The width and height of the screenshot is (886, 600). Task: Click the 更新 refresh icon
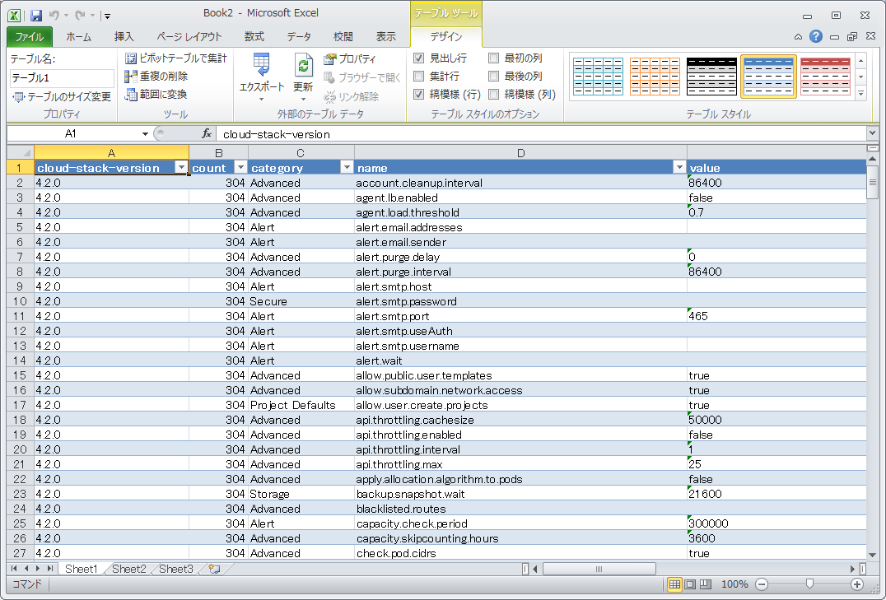(x=303, y=64)
